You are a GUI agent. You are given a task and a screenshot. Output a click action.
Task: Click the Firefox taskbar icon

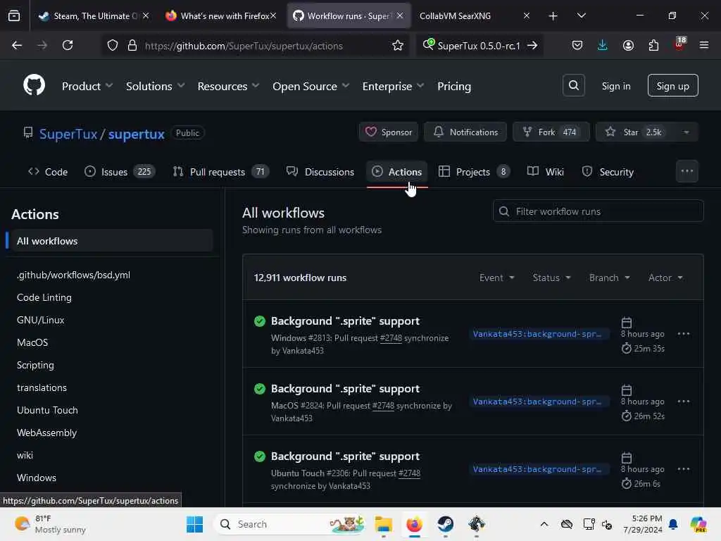[x=414, y=524]
